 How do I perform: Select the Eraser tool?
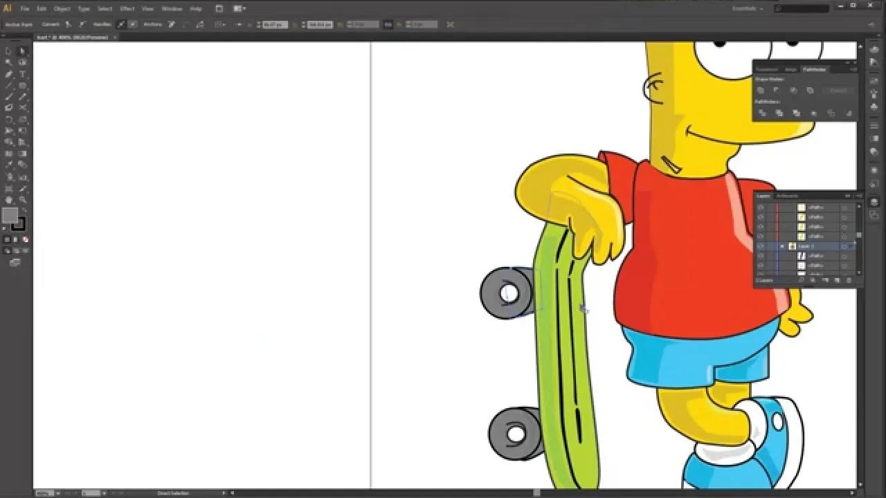click(22, 108)
